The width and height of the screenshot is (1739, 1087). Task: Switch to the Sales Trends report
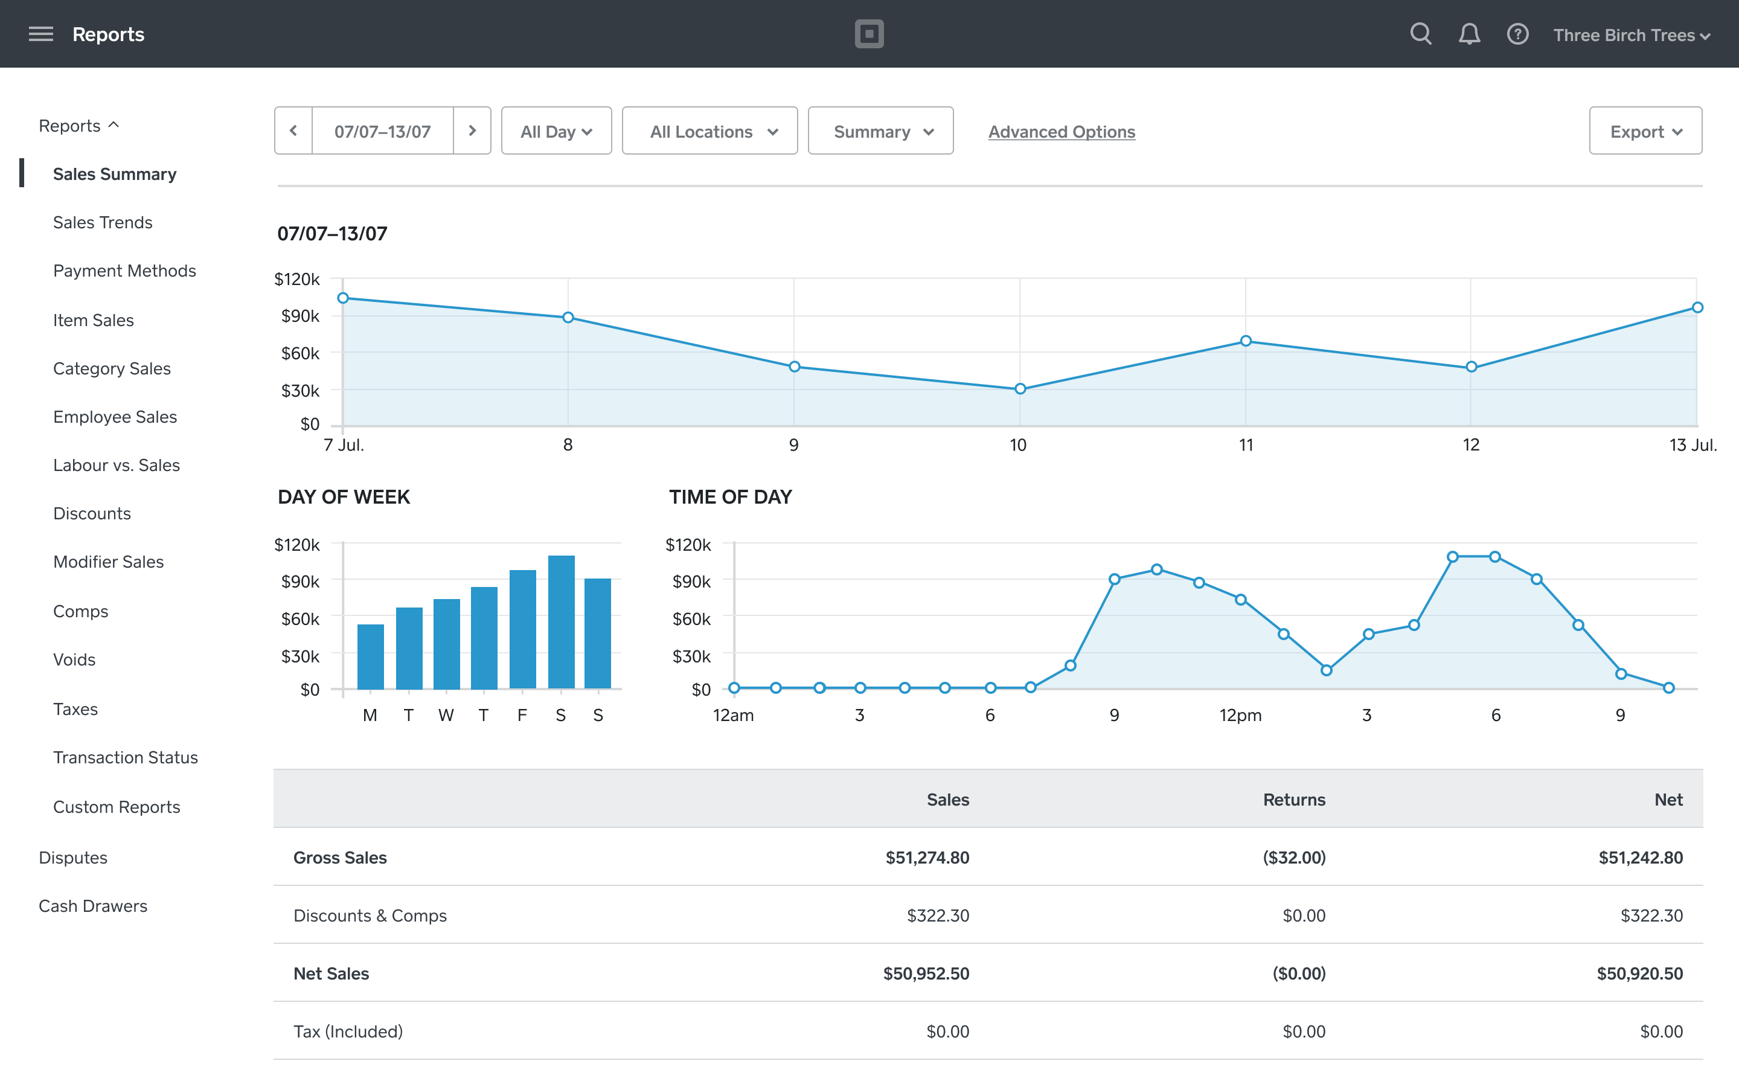click(103, 222)
